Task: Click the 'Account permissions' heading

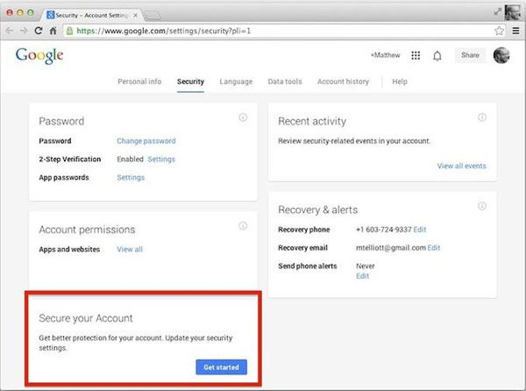Action: tap(87, 230)
